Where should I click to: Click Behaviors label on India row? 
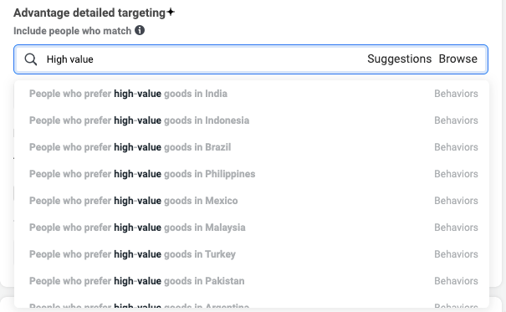456,94
